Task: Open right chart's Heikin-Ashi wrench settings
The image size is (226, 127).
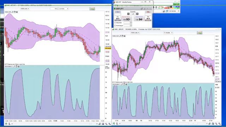Action: [120, 36]
